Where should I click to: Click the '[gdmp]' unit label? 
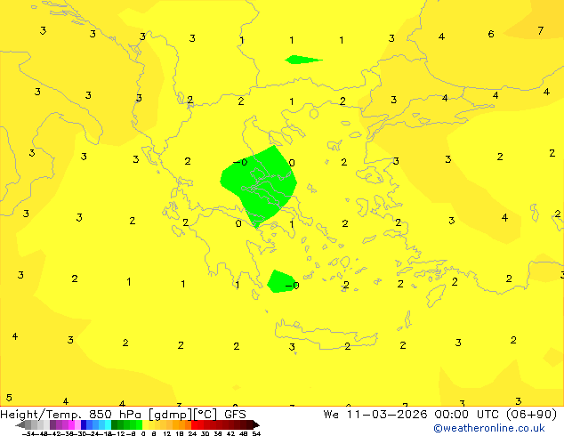pos(171,415)
